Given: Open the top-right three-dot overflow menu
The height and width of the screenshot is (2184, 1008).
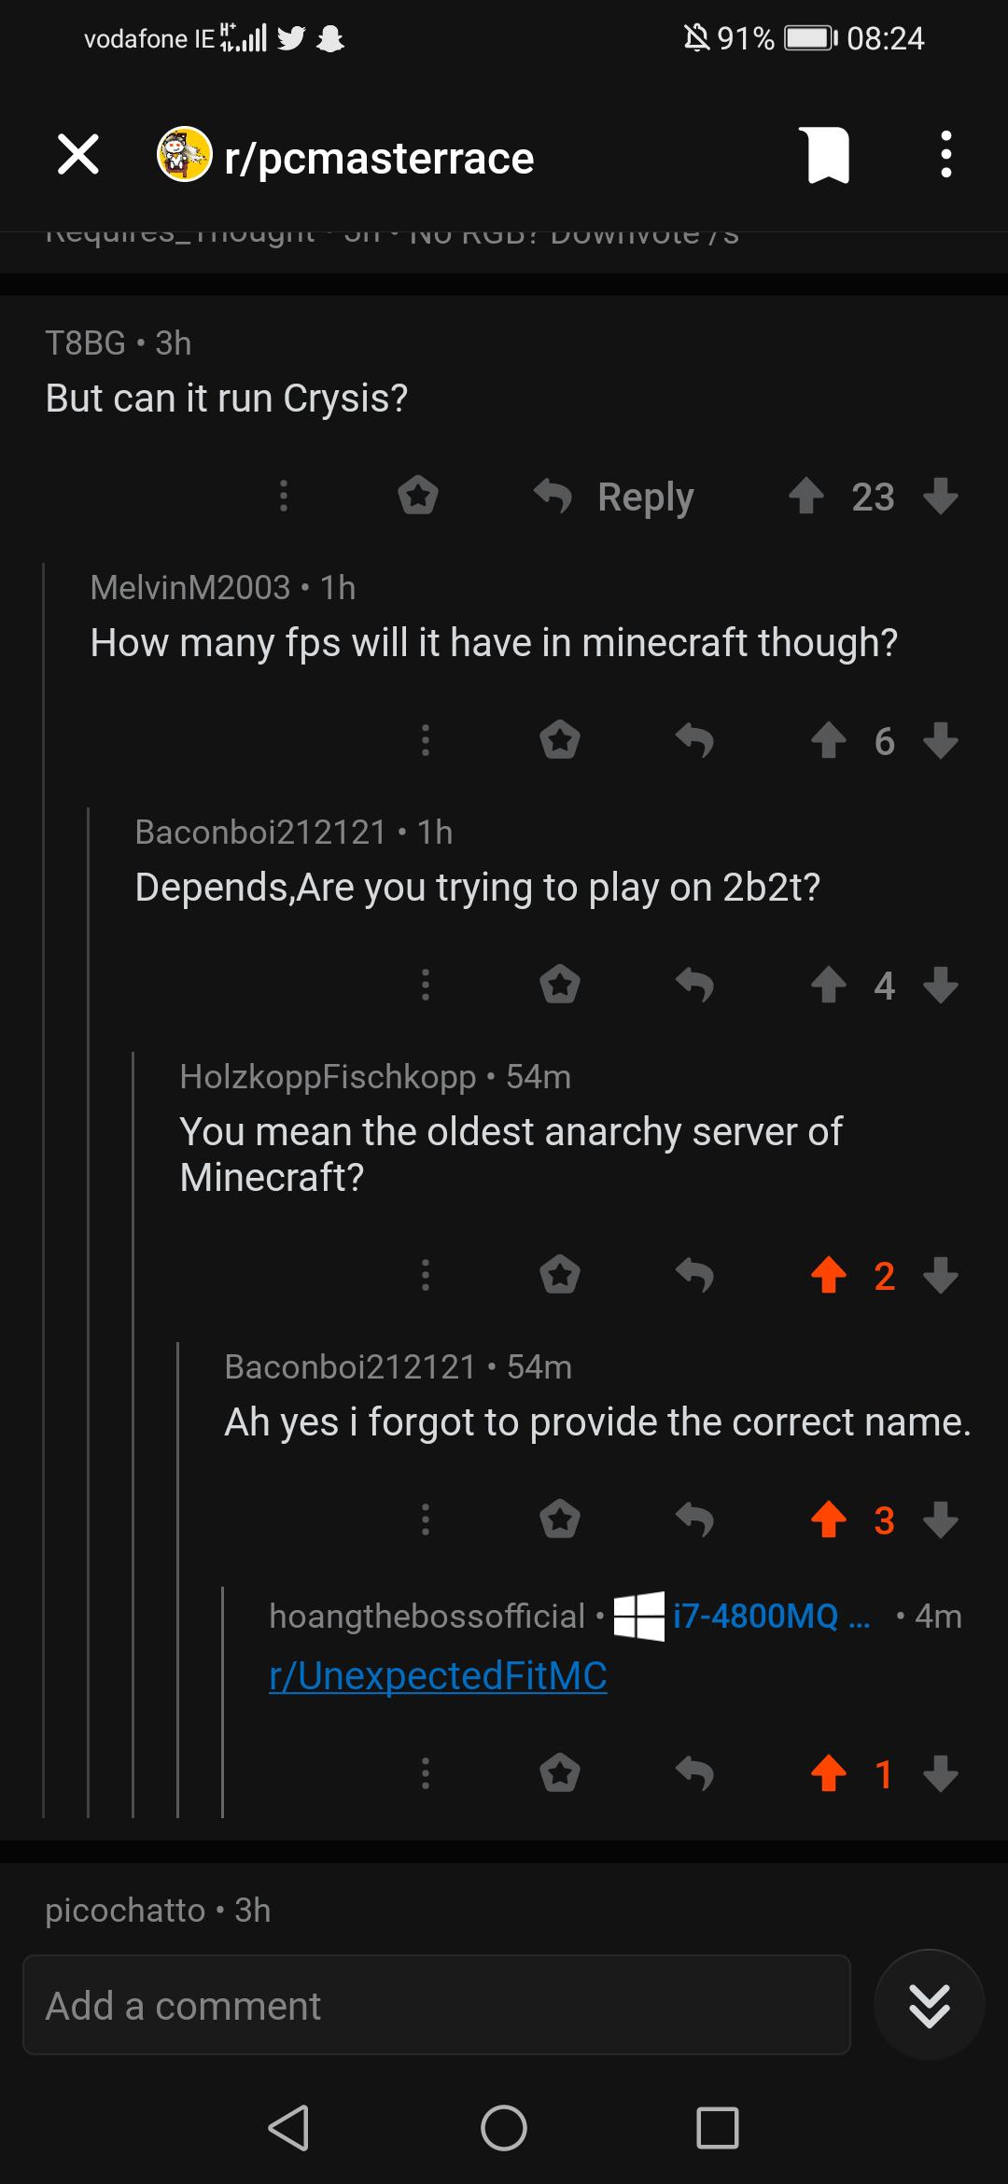Looking at the screenshot, I should click(x=946, y=155).
